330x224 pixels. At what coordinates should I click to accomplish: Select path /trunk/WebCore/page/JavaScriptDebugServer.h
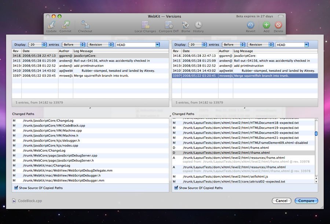[90, 161]
